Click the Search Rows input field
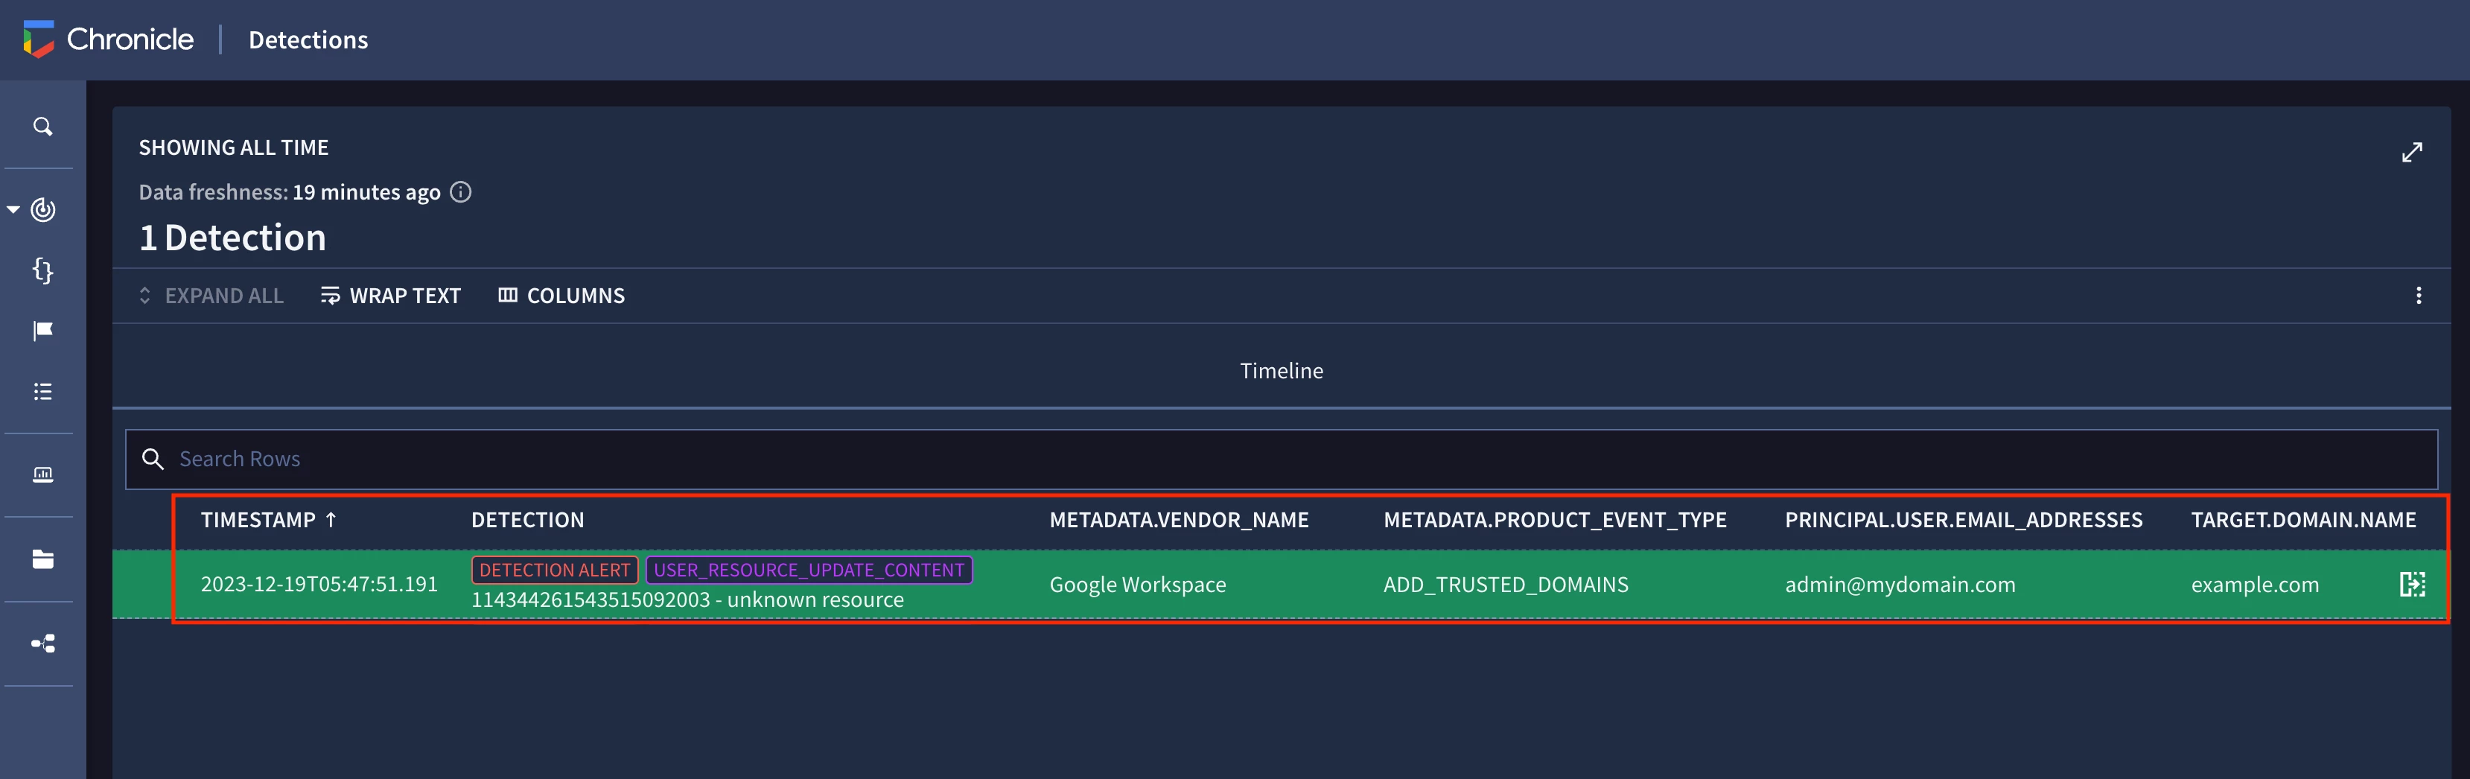2470x779 pixels. click(x=1281, y=460)
